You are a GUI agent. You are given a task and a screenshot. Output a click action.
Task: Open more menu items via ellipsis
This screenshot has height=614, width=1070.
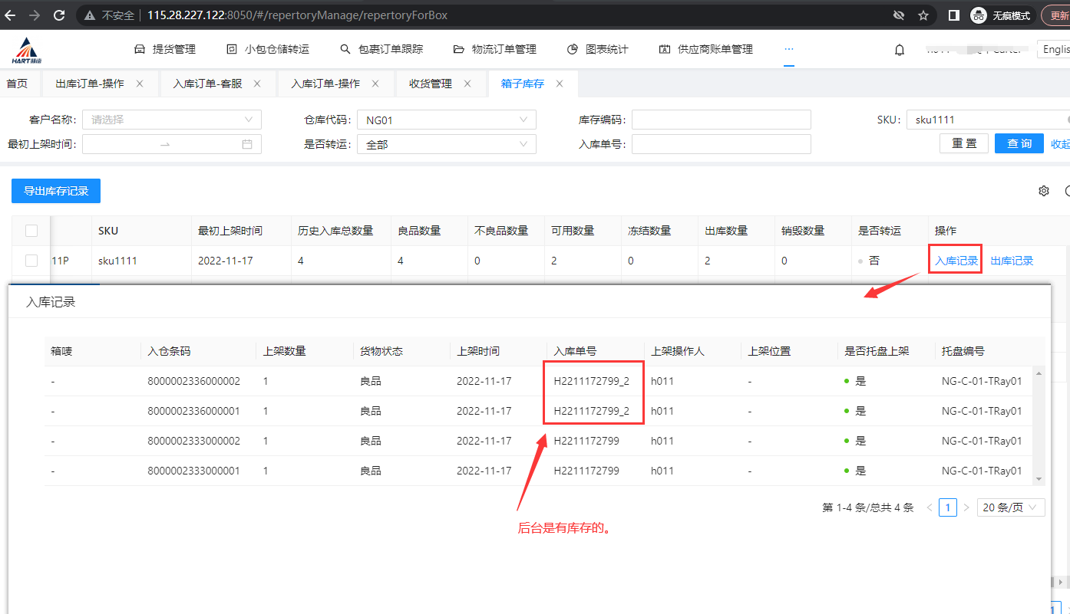tap(788, 49)
